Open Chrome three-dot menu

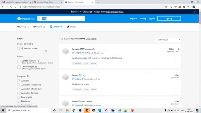pyautogui.click(x=198, y=7)
